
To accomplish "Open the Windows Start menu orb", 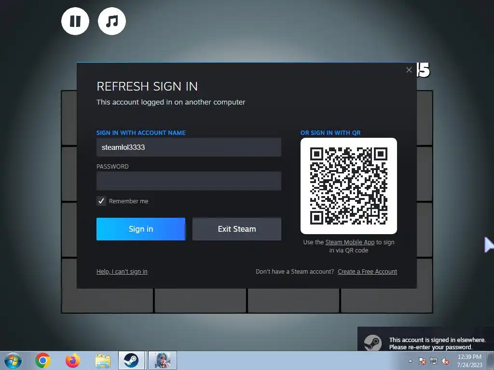I will click(13, 360).
